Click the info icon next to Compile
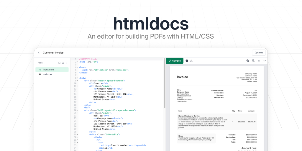Screen dimensions: 302x151 click(x=187, y=61)
